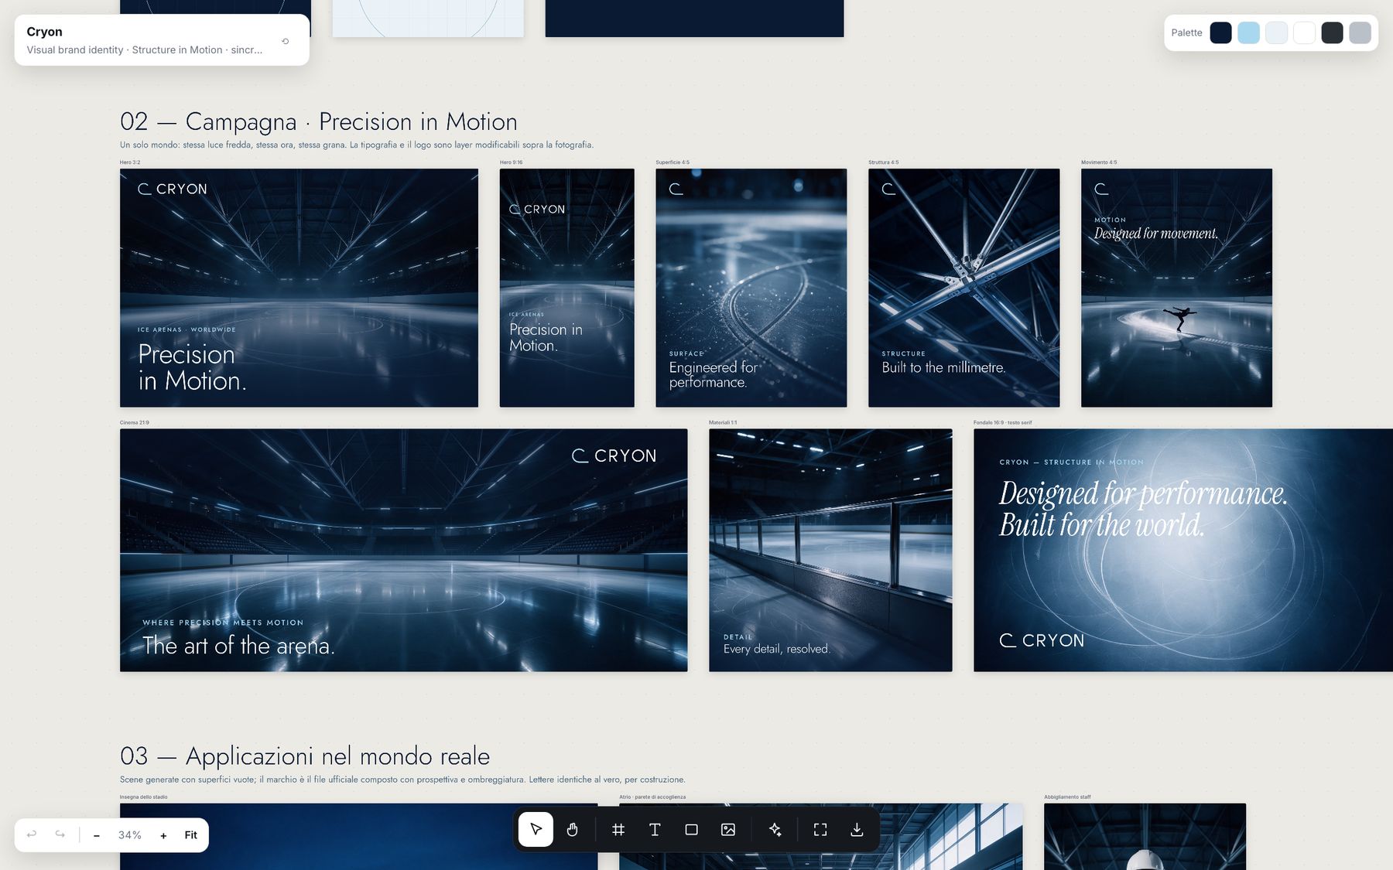Image resolution: width=1393 pixels, height=870 pixels.
Task: Select the rectangle shape tool
Action: [691, 830]
